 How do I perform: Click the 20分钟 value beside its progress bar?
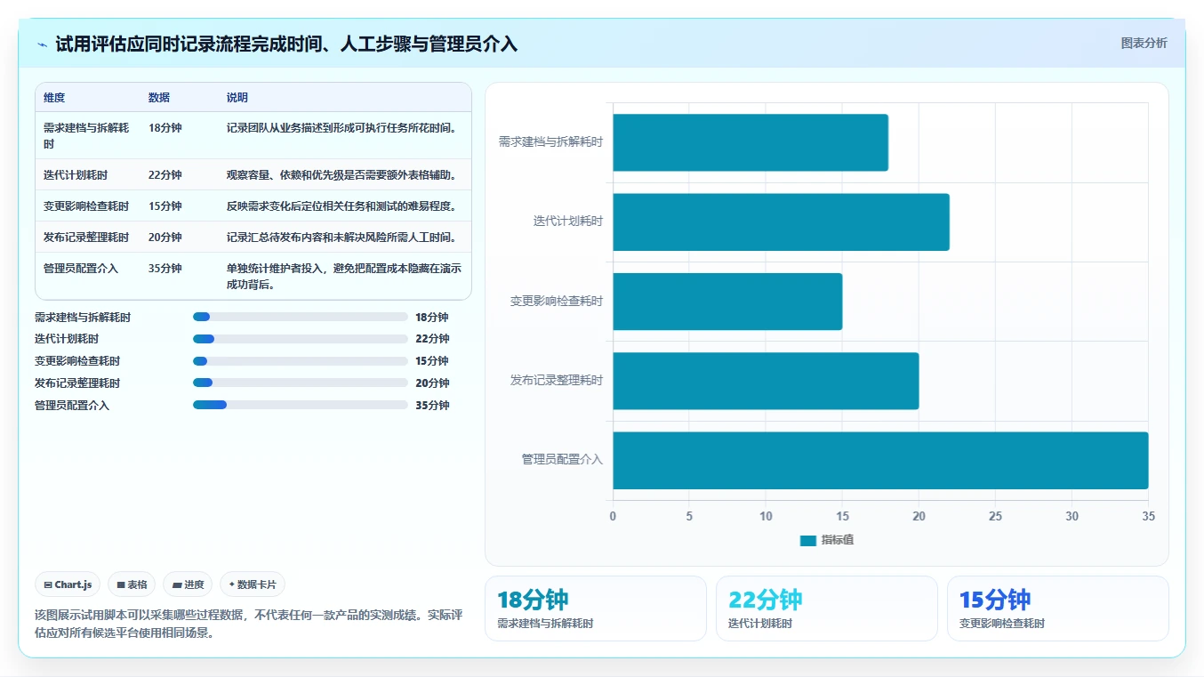coord(432,383)
